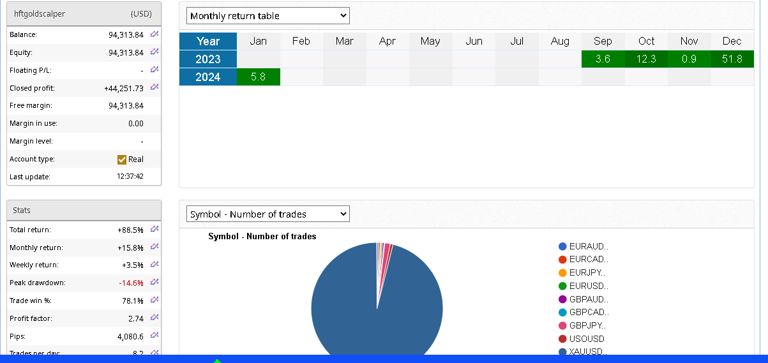Click the chart icon for Total return

[x=154, y=229]
